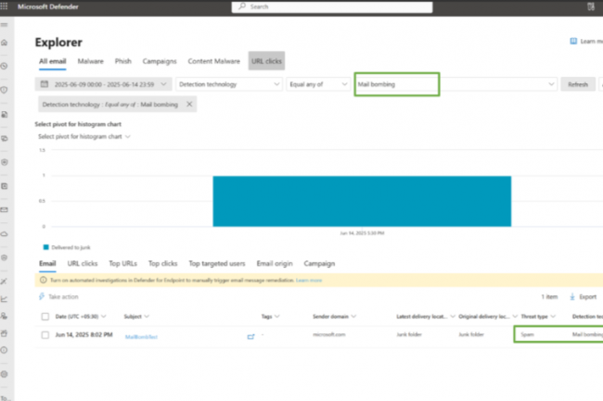Open the Threat type column header menu
The image size is (603, 401).
click(x=538, y=317)
